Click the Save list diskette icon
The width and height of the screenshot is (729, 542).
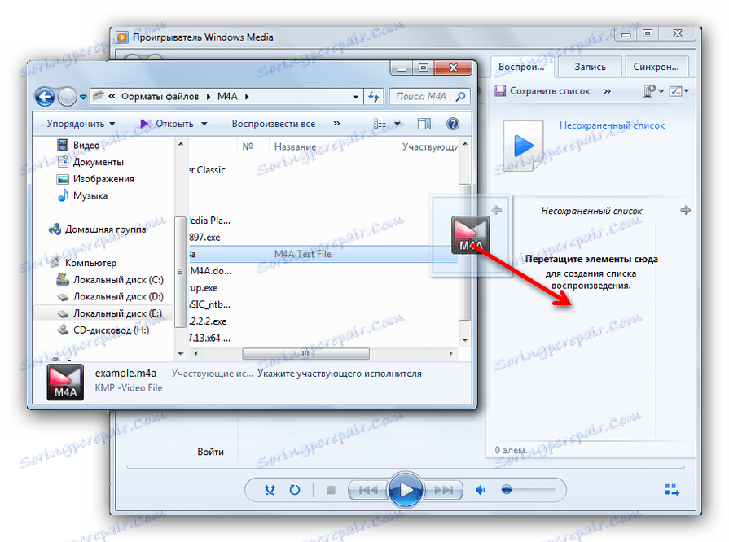tap(499, 90)
